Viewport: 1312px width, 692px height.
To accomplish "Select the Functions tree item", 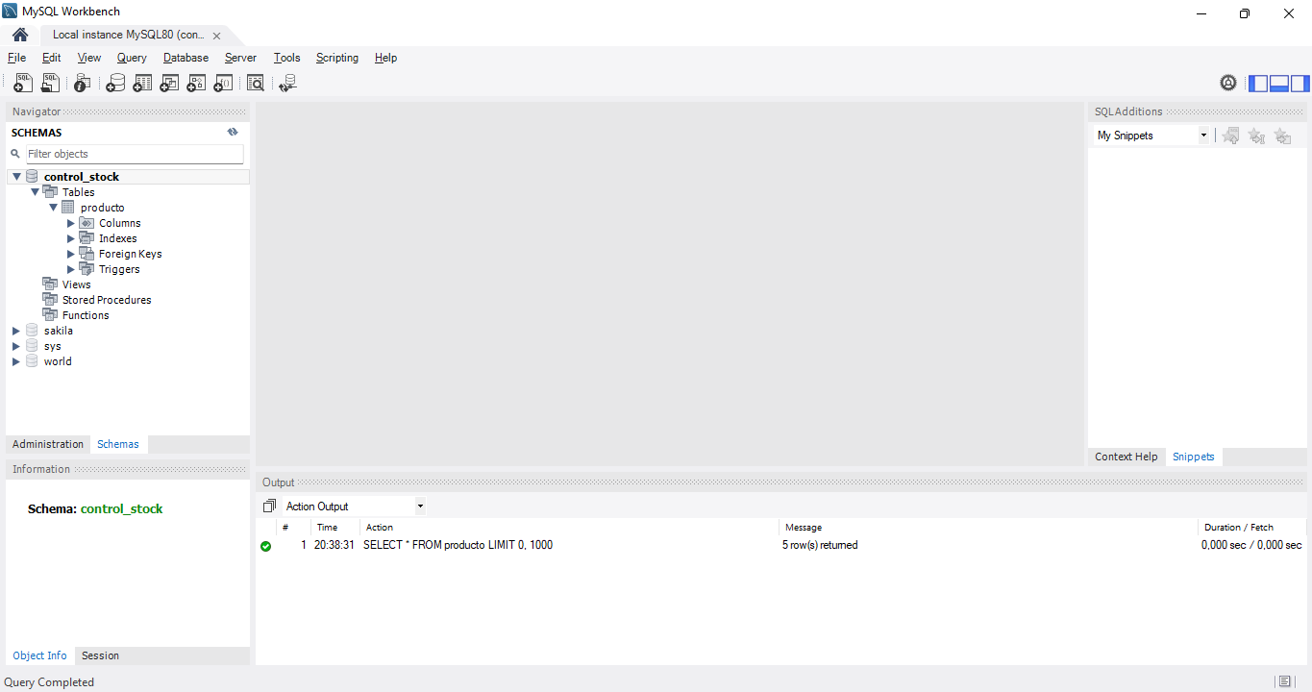I will tap(86, 315).
